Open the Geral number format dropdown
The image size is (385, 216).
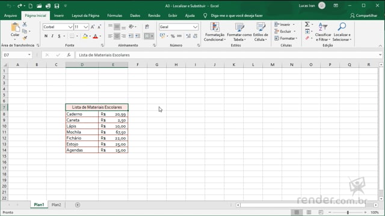[195, 27]
